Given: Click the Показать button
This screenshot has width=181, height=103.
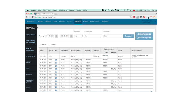Looking at the screenshot, I should (x=129, y=36).
